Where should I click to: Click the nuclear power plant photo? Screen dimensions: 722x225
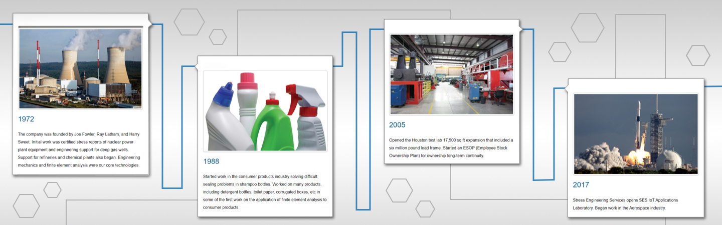[80, 68]
